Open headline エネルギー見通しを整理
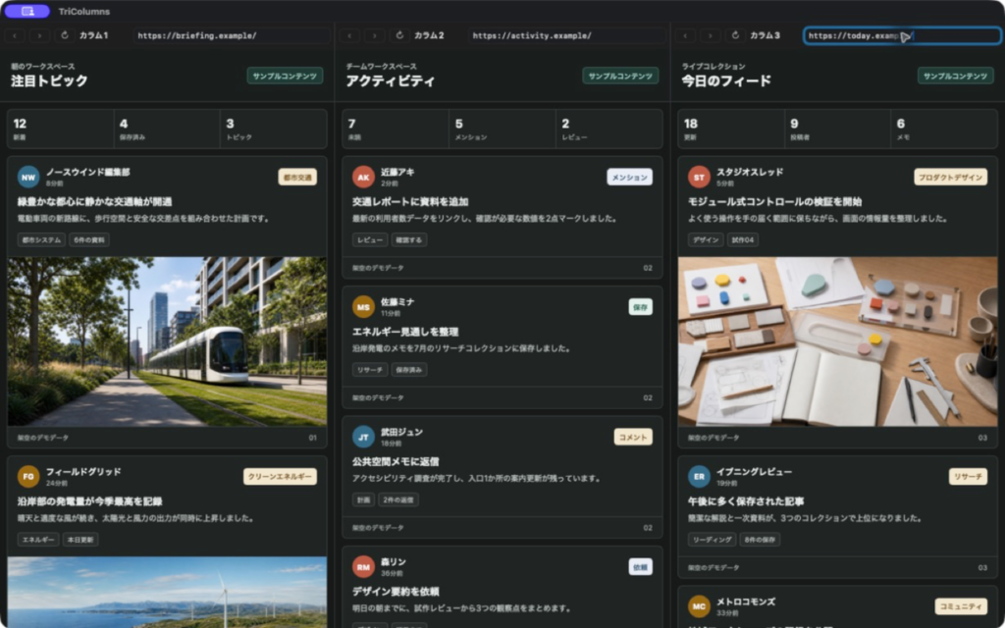Image resolution: width=1005 pixels, height=628 pixels. pos(405,332)
